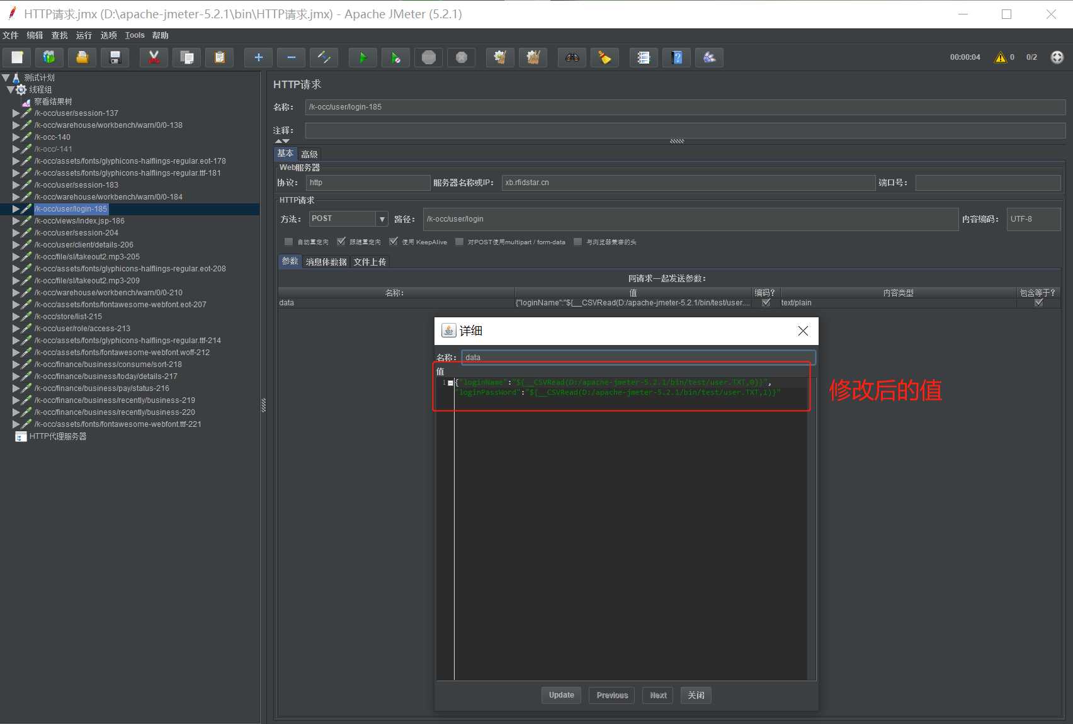Expand /k-occ/user/role/access-213 node
The width and height of the screenshot is (1073, 724).
[x=16, y=329]
